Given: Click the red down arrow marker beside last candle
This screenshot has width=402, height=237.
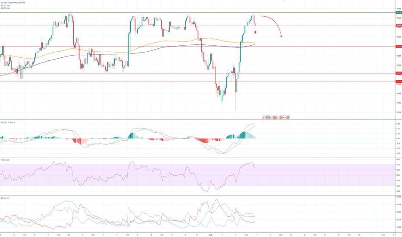Looking at the screenshot, I should [256, 32].
